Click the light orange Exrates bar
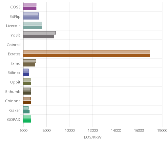Screen dimensions: 168x143 pos(87,51)
